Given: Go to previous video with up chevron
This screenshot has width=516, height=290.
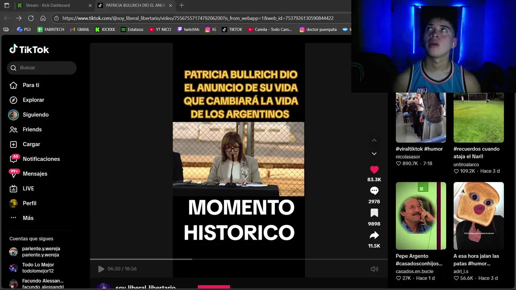Looking at the screenshot, I should pyautogui.click(x=374, y=140).
